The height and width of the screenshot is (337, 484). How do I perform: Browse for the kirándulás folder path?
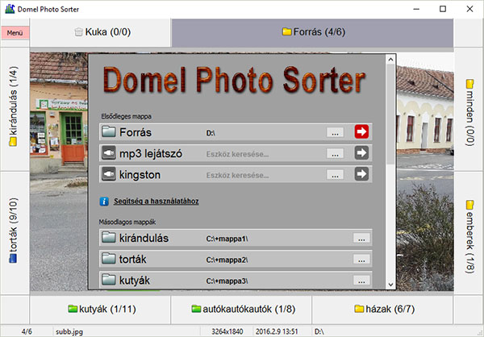pyautogui.click(x=362, y=238)
